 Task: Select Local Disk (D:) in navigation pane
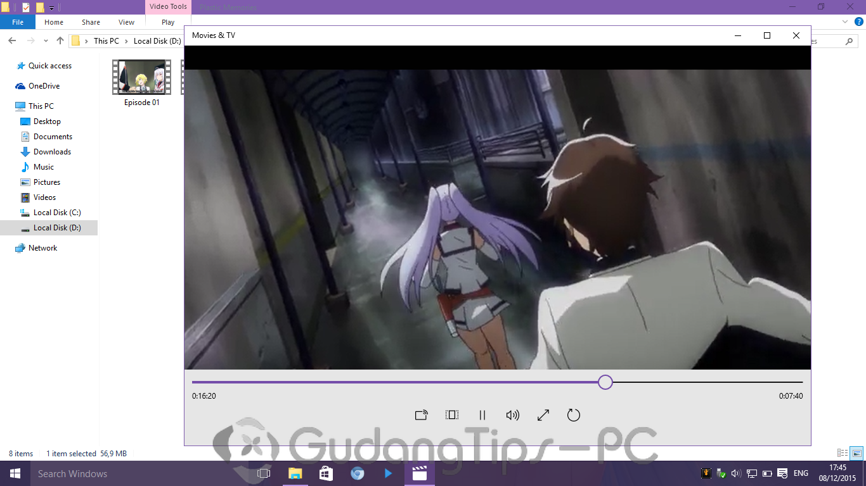click(49, 228)
